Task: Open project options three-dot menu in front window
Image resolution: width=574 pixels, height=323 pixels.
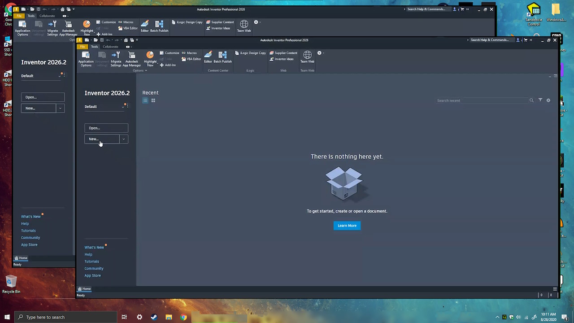Action: click(x=127, y=106)
